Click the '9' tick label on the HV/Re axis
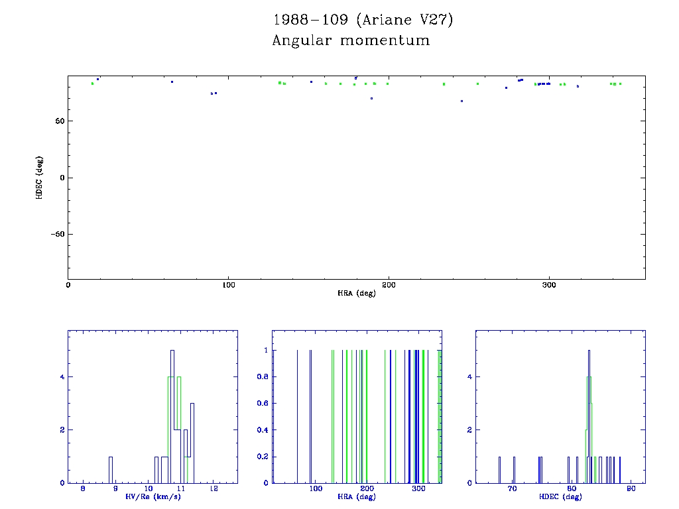This screenshot has width=679, height=509. click(x=115, y=488)
